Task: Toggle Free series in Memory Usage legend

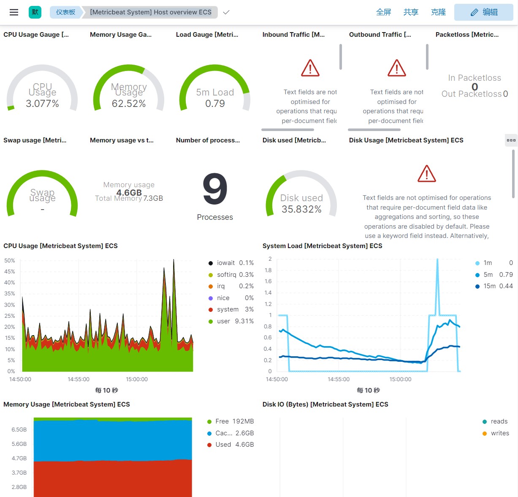Action: [231, 421]
